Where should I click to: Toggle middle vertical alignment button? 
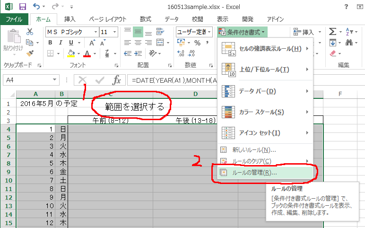coord(138,32)
